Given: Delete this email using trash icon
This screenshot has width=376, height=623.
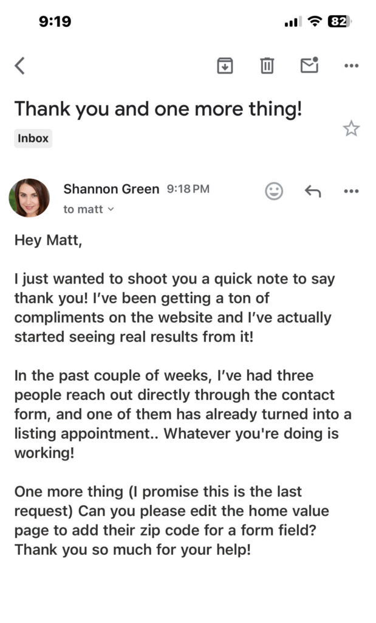Looking at the screenshot, I should (267, 65).
